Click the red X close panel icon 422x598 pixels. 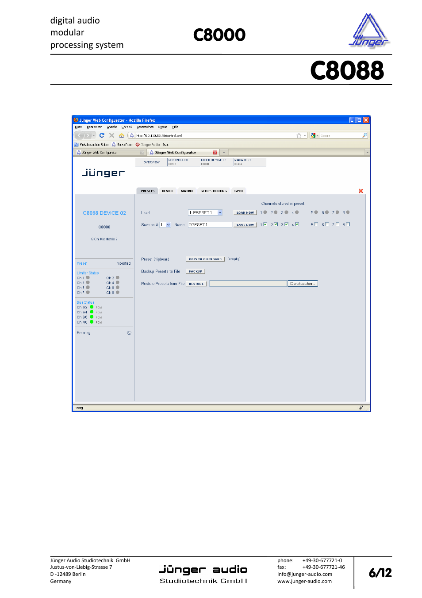(361, 191)
